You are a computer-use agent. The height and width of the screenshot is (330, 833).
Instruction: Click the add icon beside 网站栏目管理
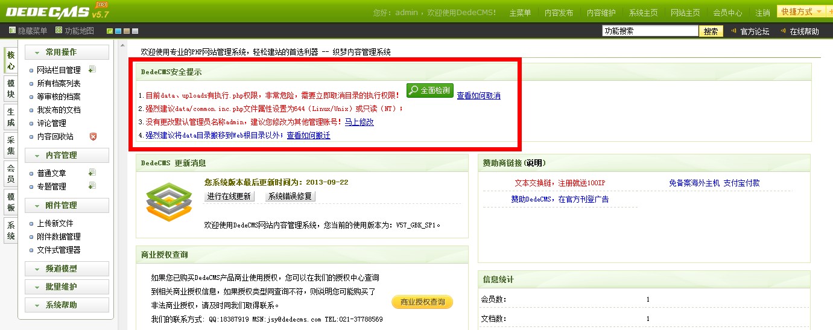pos(92,69)
